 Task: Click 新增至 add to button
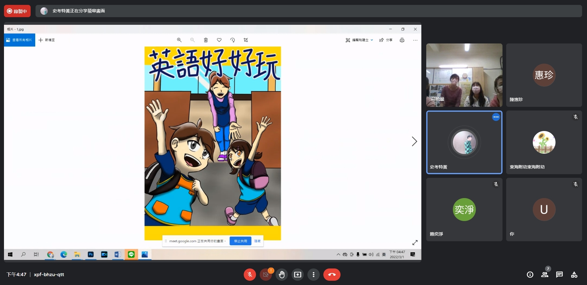(x=47, y=40)
